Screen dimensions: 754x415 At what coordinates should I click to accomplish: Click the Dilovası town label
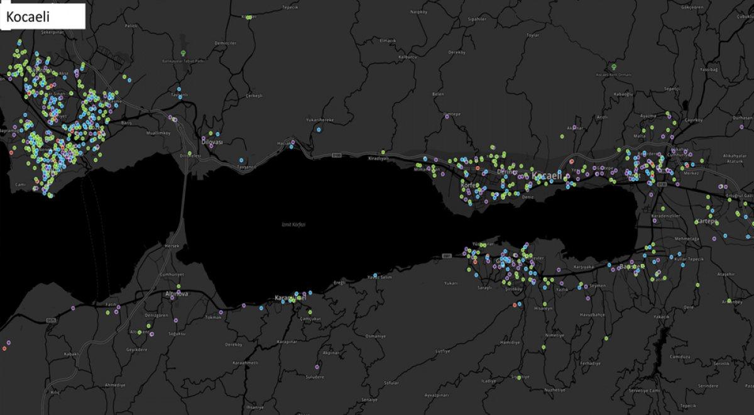pyautogui.click(x=211, y=143)
